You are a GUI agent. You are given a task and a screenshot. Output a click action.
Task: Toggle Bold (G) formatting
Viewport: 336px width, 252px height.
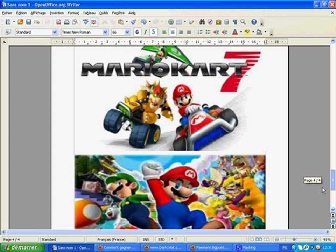[137, 32]
